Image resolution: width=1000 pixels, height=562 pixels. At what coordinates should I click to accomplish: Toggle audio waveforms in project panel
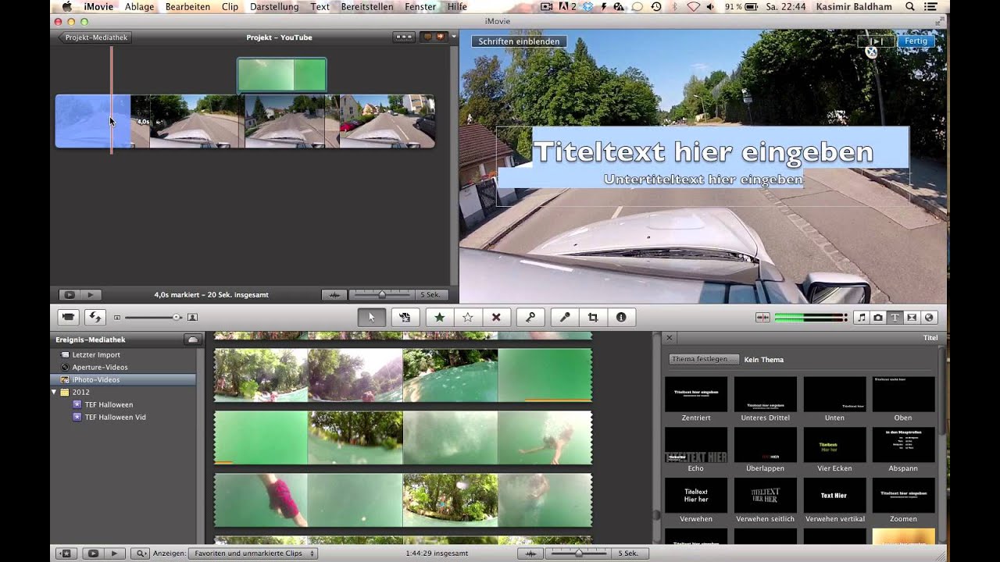[x=334, y=295]
